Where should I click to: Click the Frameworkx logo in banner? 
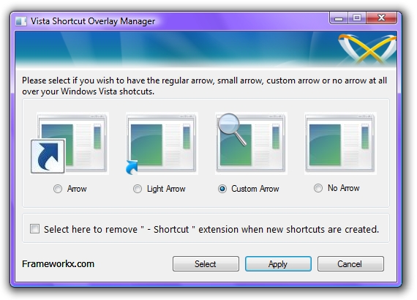pyautogui.click(x=367, y=49)
